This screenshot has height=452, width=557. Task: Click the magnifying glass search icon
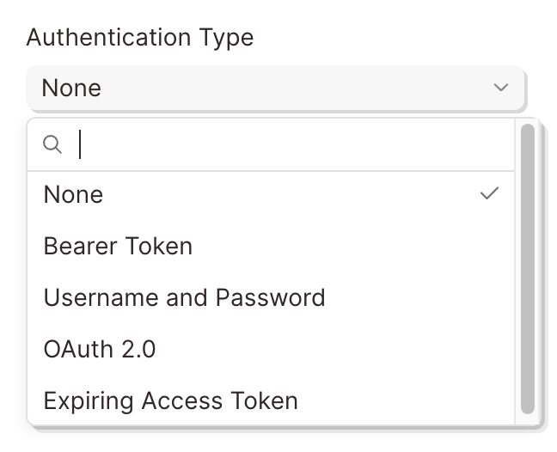coord(52,145)
